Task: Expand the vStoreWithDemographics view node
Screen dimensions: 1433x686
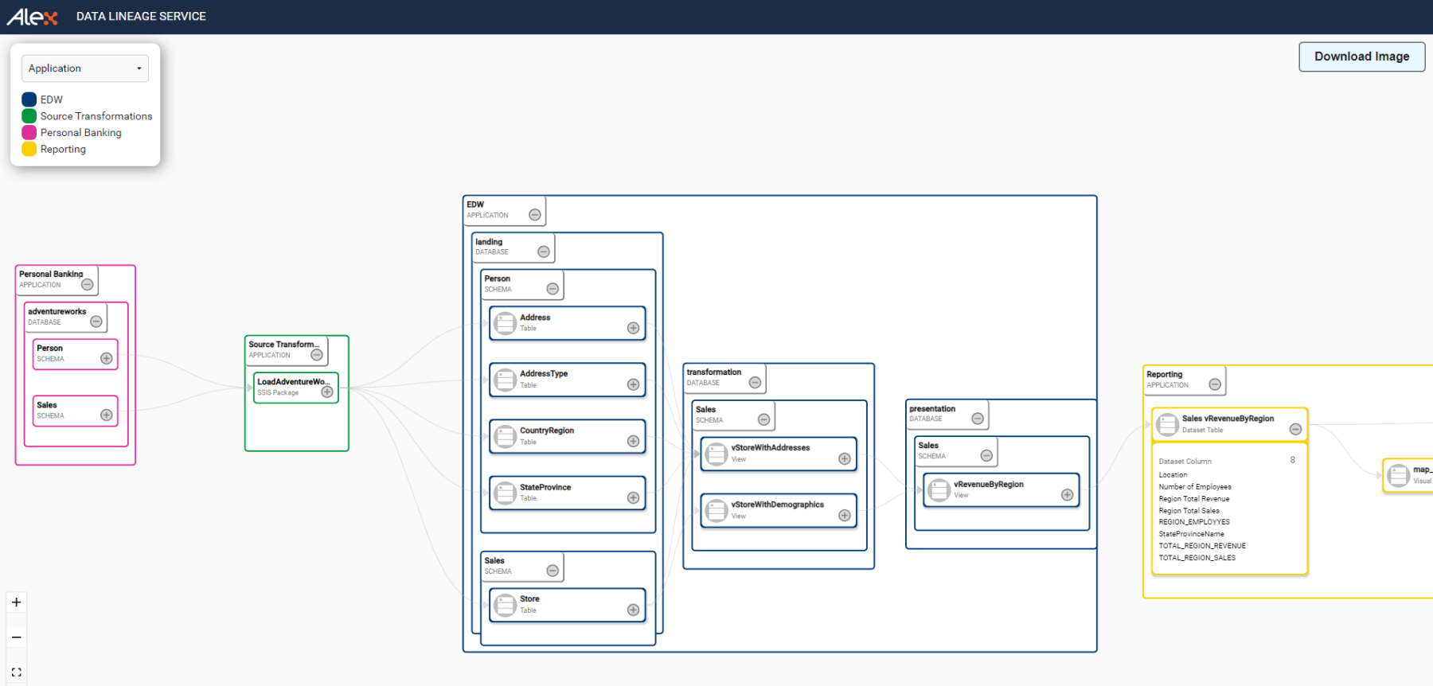Action: [845, 516]
